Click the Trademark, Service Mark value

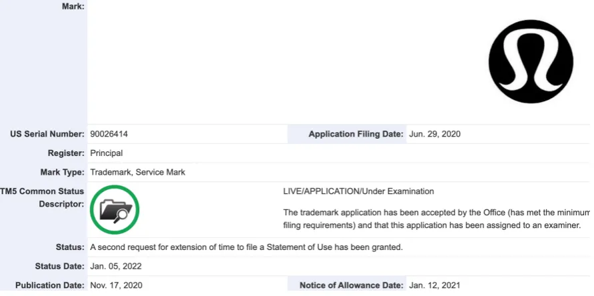(x=138, y=172)
